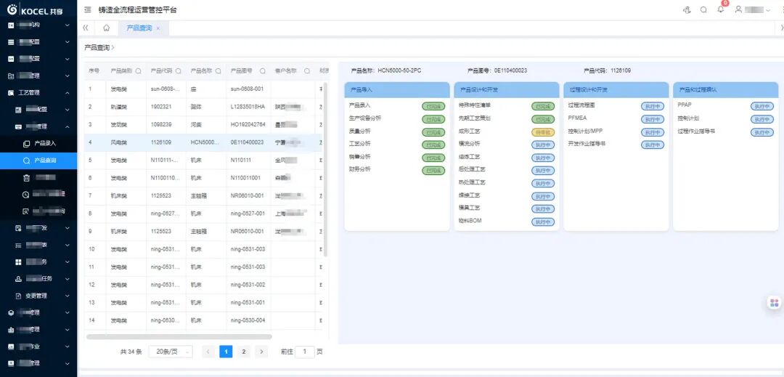Select pagination page 2
The height and width of the screenshot is (377, 784).
pos(243,352)
